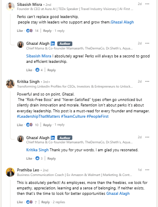Open more options on Prathiba Leo's comment

pos(147,170)
